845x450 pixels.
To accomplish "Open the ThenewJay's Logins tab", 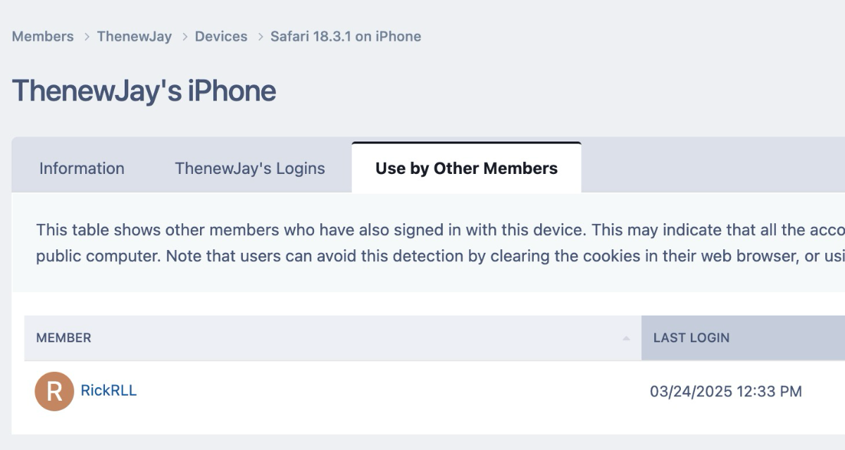I will pyautogui.click(x=250, y=168).
